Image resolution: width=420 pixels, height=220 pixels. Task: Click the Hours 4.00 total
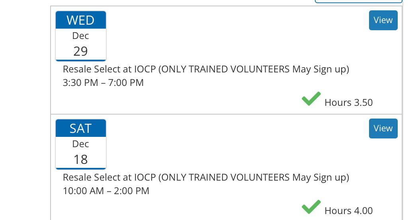348,211
